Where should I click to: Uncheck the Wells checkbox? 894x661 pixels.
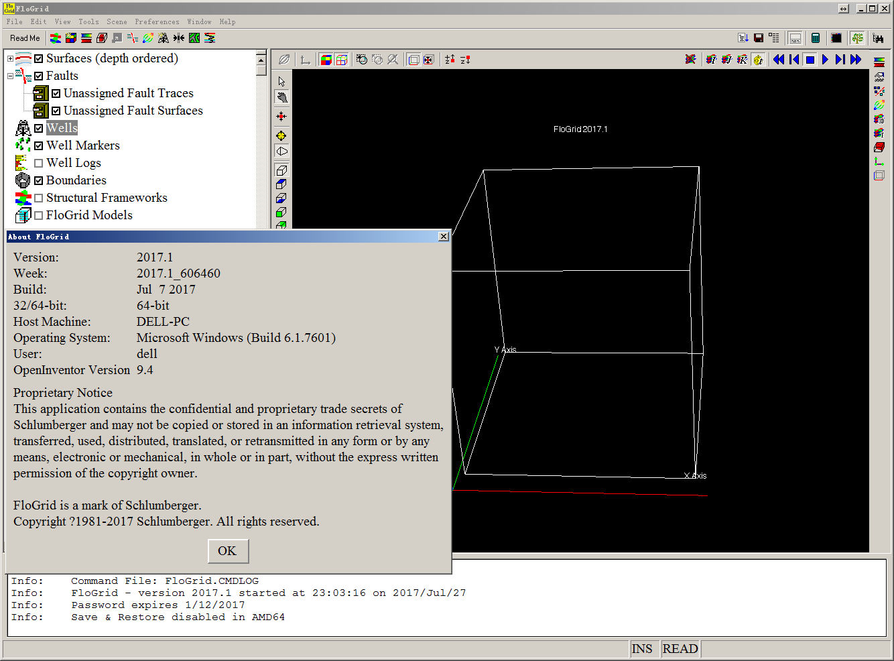[39, 128]
